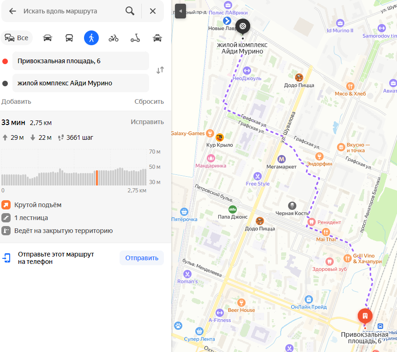Edit destination 'жилой комплекс Айди Мурино'
Screen dimensions: 397x352
81,83
